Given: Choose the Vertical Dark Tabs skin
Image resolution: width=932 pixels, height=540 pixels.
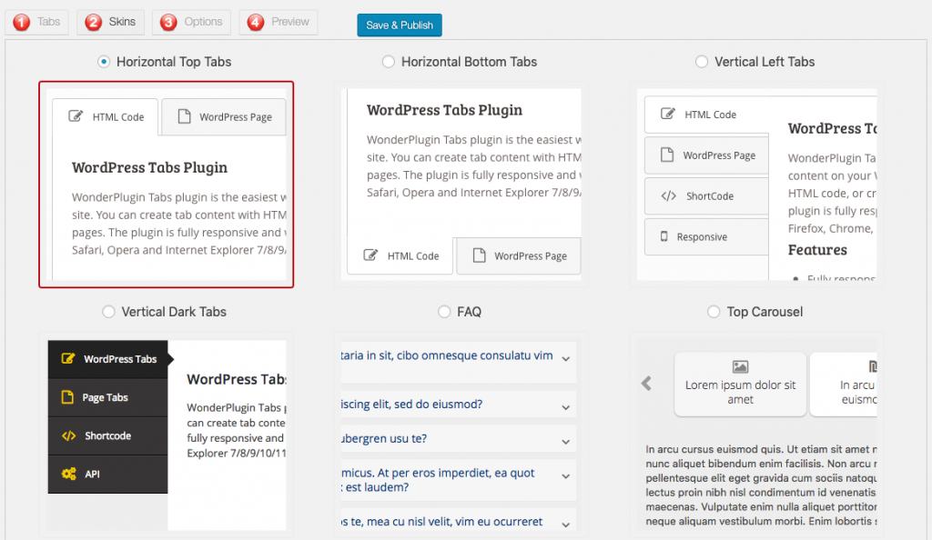Looking at the screenshot, I should 108,312.
